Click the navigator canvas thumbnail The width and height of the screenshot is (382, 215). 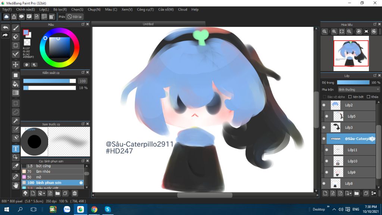(351, 53)
